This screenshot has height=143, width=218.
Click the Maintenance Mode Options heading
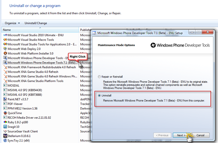click(116, 45)
